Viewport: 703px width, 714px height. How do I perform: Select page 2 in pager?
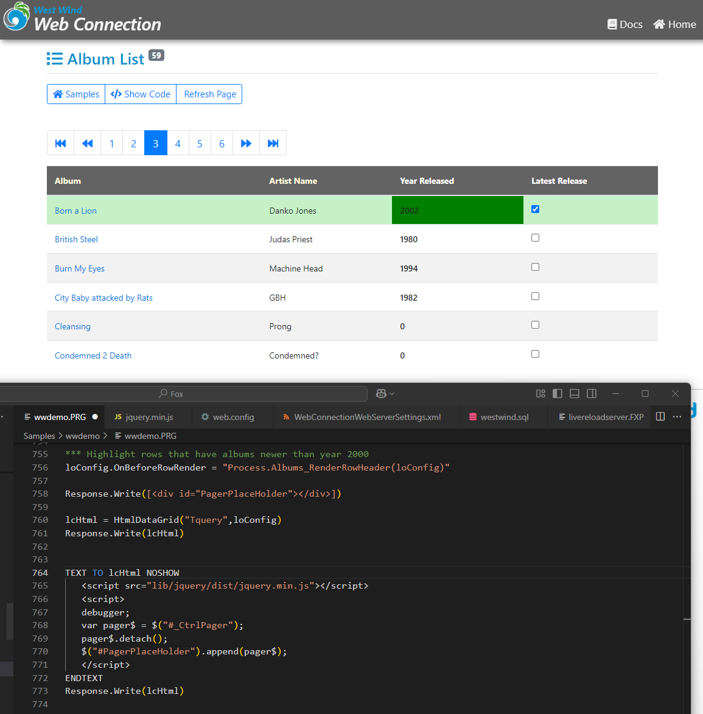pos(133,144)
